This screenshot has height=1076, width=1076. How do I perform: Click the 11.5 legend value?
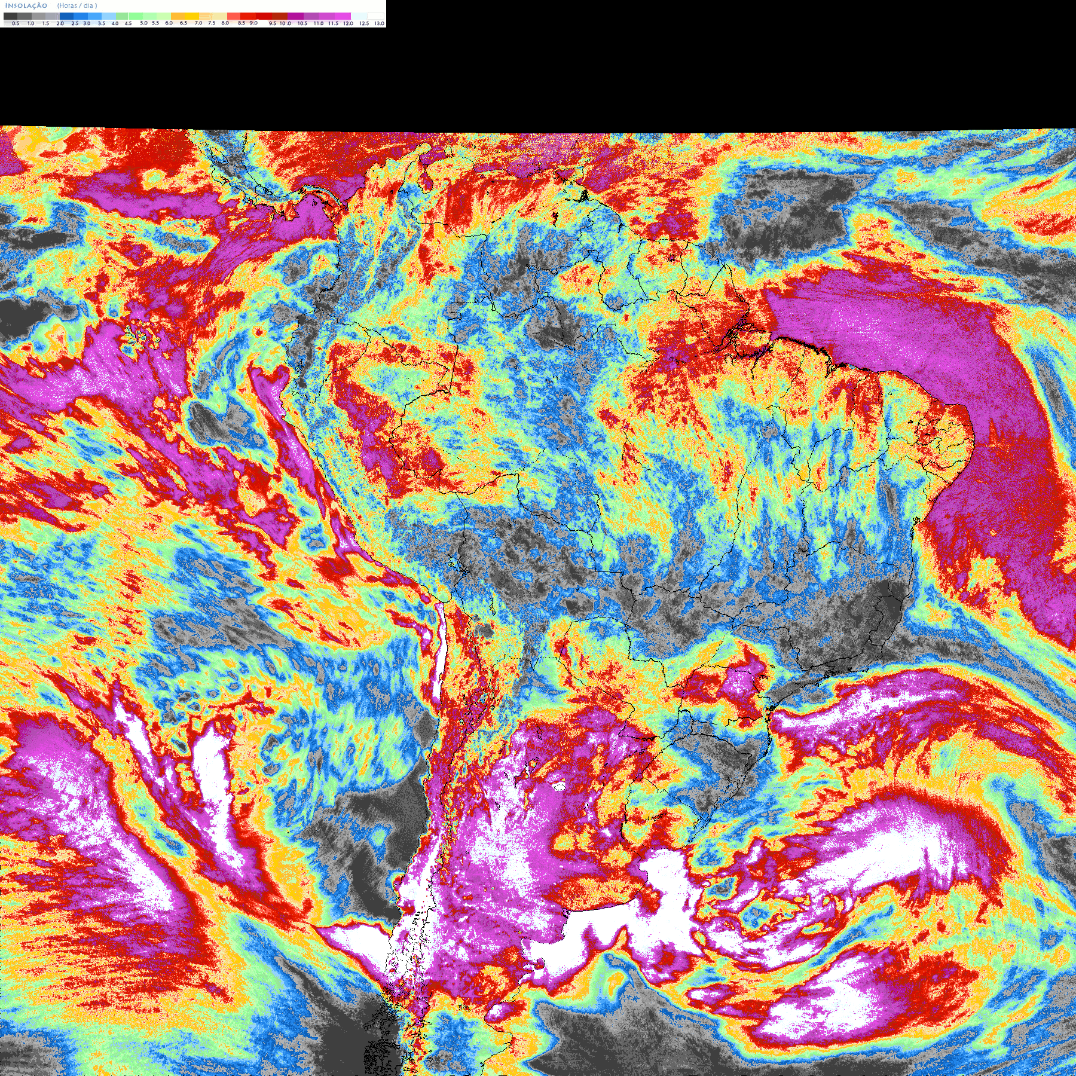pyautogui.click(x=334, y=23)
